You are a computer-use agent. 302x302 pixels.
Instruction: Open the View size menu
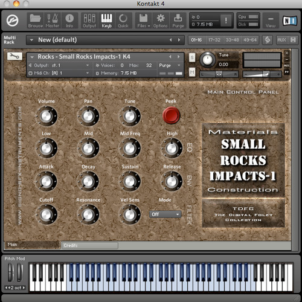coord(271,21)
